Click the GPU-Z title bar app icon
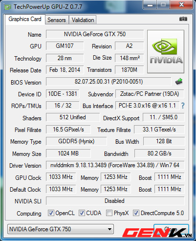This screenshot has width=196, height=241. coord(7,7)
